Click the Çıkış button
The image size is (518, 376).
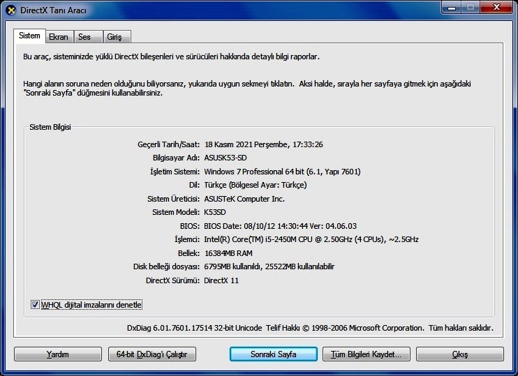point(460,354)
